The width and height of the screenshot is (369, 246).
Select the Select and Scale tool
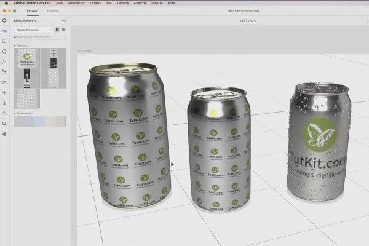click(4, 41)
